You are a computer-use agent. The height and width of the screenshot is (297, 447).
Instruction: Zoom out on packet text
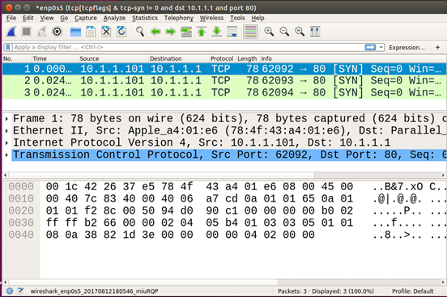284,32
